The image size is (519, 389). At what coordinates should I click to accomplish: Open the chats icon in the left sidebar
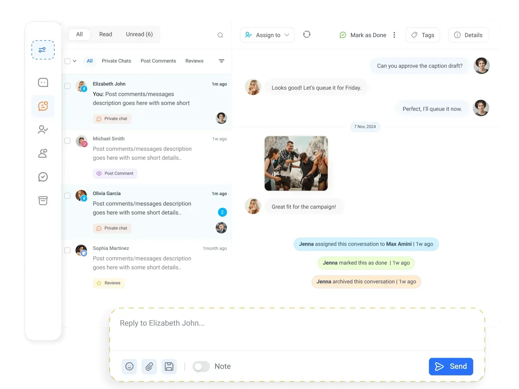pos(43,82)
